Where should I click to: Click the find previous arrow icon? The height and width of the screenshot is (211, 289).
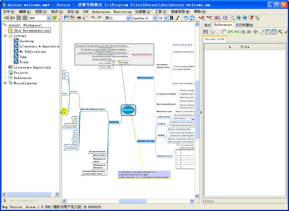[x=244, y=18]
